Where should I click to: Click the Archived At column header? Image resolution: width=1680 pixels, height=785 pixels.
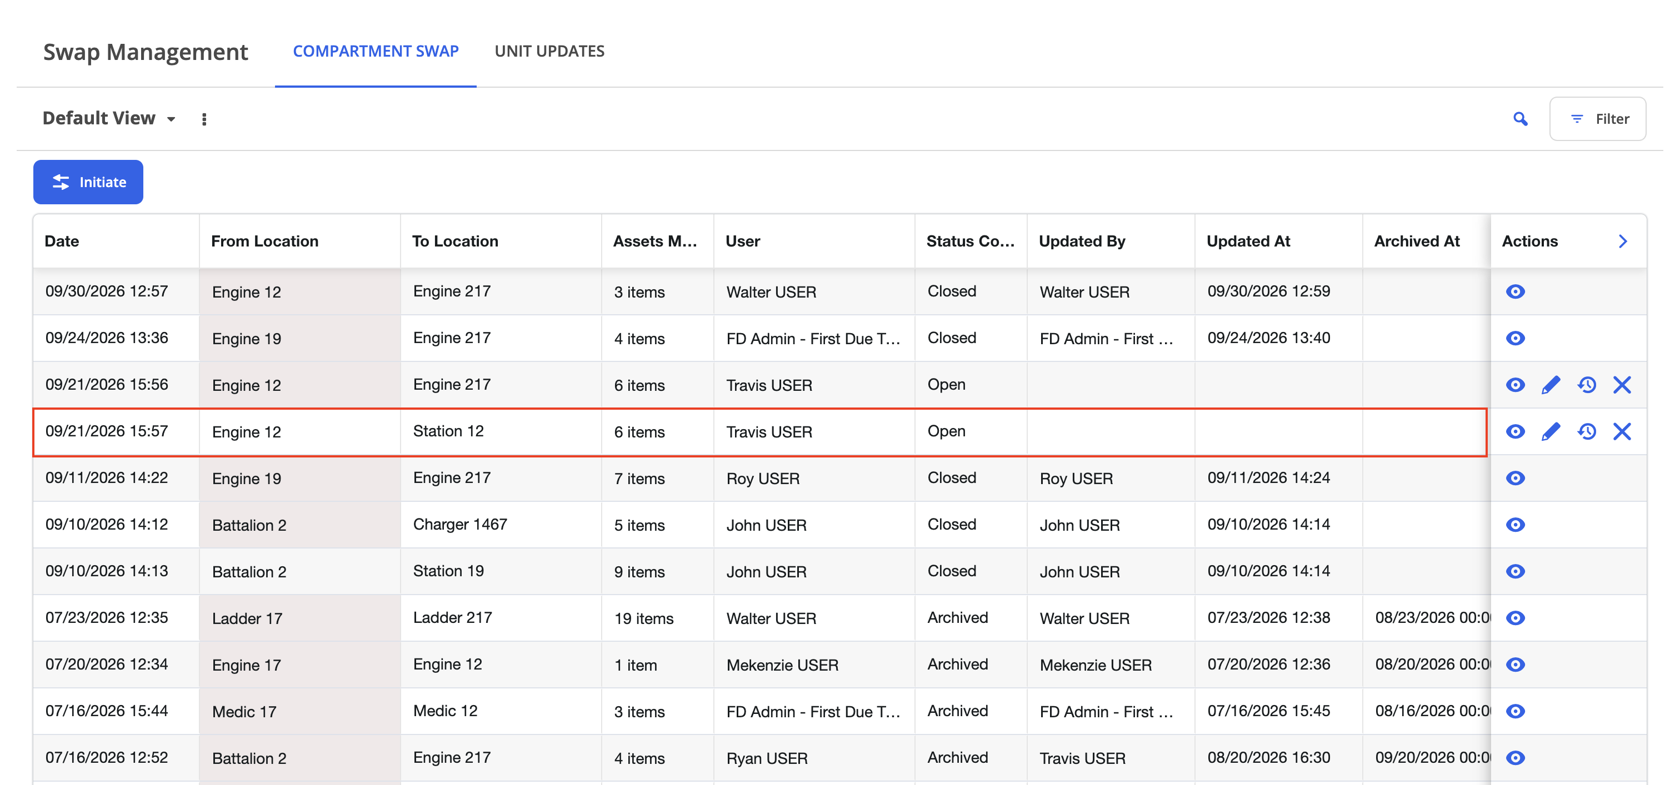tap(1426, 241)
